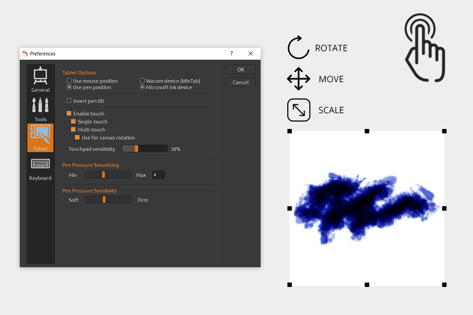Click the middle-left transform handle
The height and width of the screenshot is (315, 473).
pyautogui.click(x=290, y=208)
